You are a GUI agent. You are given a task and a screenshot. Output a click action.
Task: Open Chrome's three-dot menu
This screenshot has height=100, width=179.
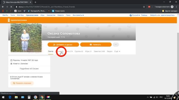coord(176,7)
